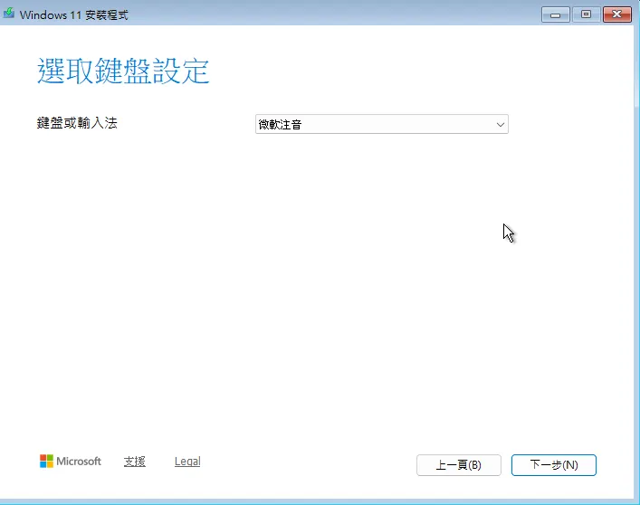Open the Legal link
This screenshot has height=505, width=640.
click(x=187, y=462)
